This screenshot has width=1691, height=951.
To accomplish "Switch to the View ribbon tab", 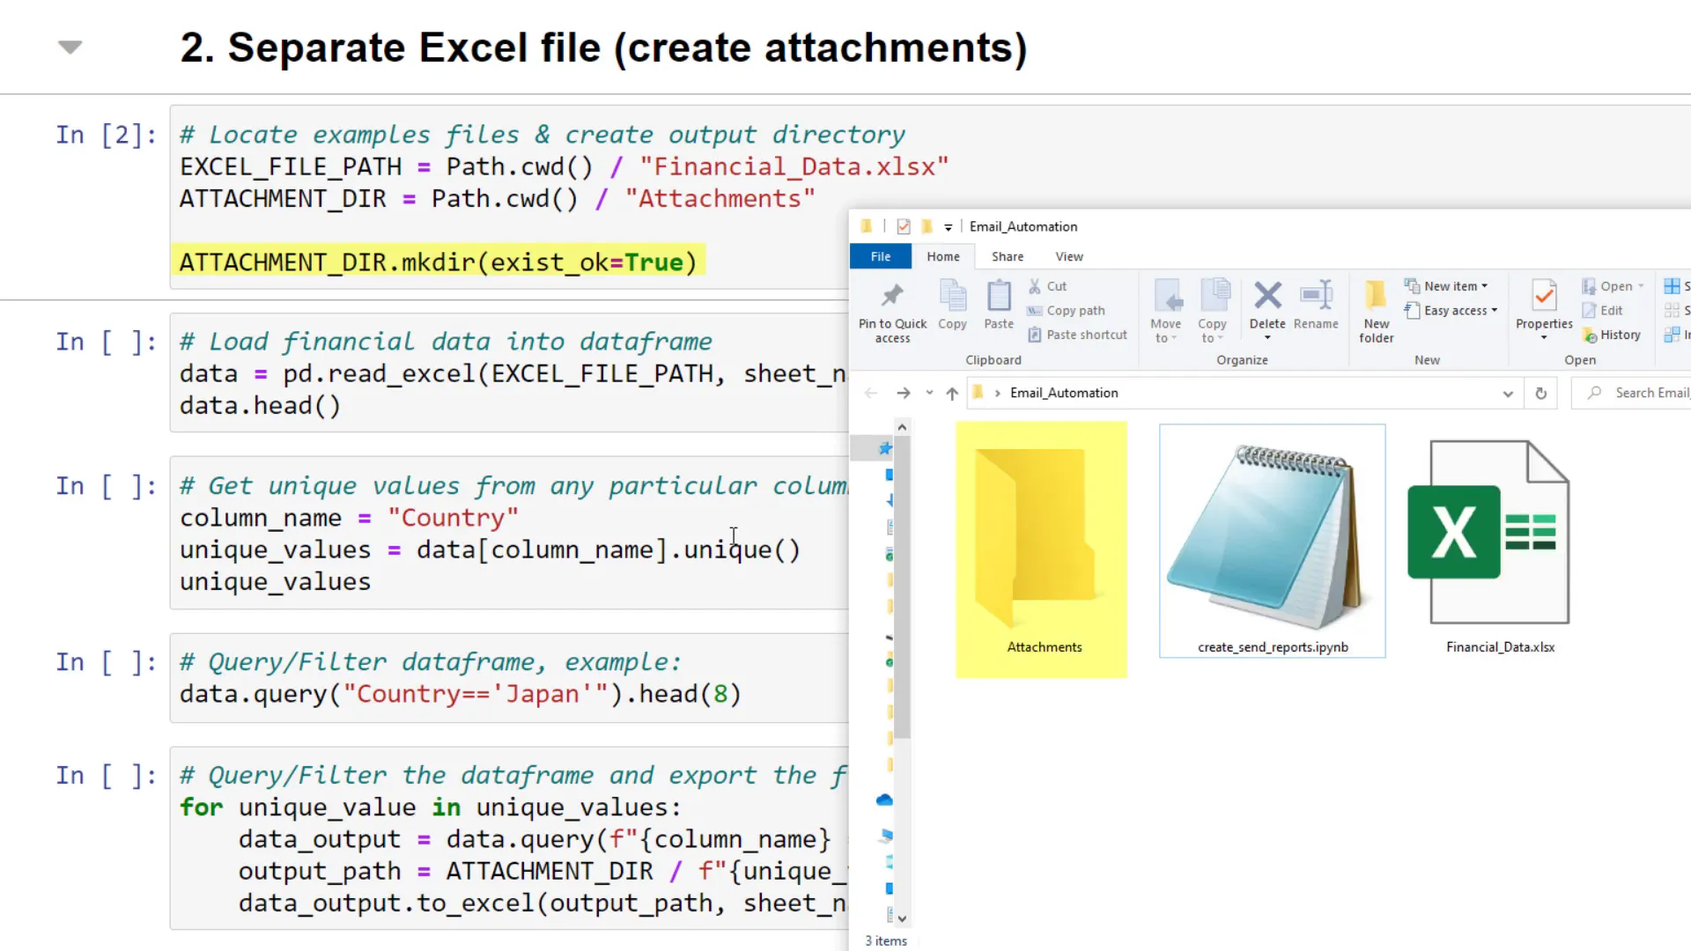I will [x=1069, y=256].
